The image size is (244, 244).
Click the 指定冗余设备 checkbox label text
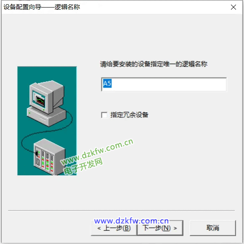(x=129, y=115)
